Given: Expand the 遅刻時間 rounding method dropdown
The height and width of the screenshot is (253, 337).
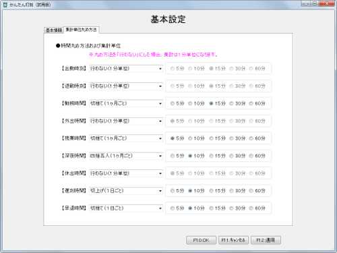Looking at the screenshot, I should click(x=126, y=191).
